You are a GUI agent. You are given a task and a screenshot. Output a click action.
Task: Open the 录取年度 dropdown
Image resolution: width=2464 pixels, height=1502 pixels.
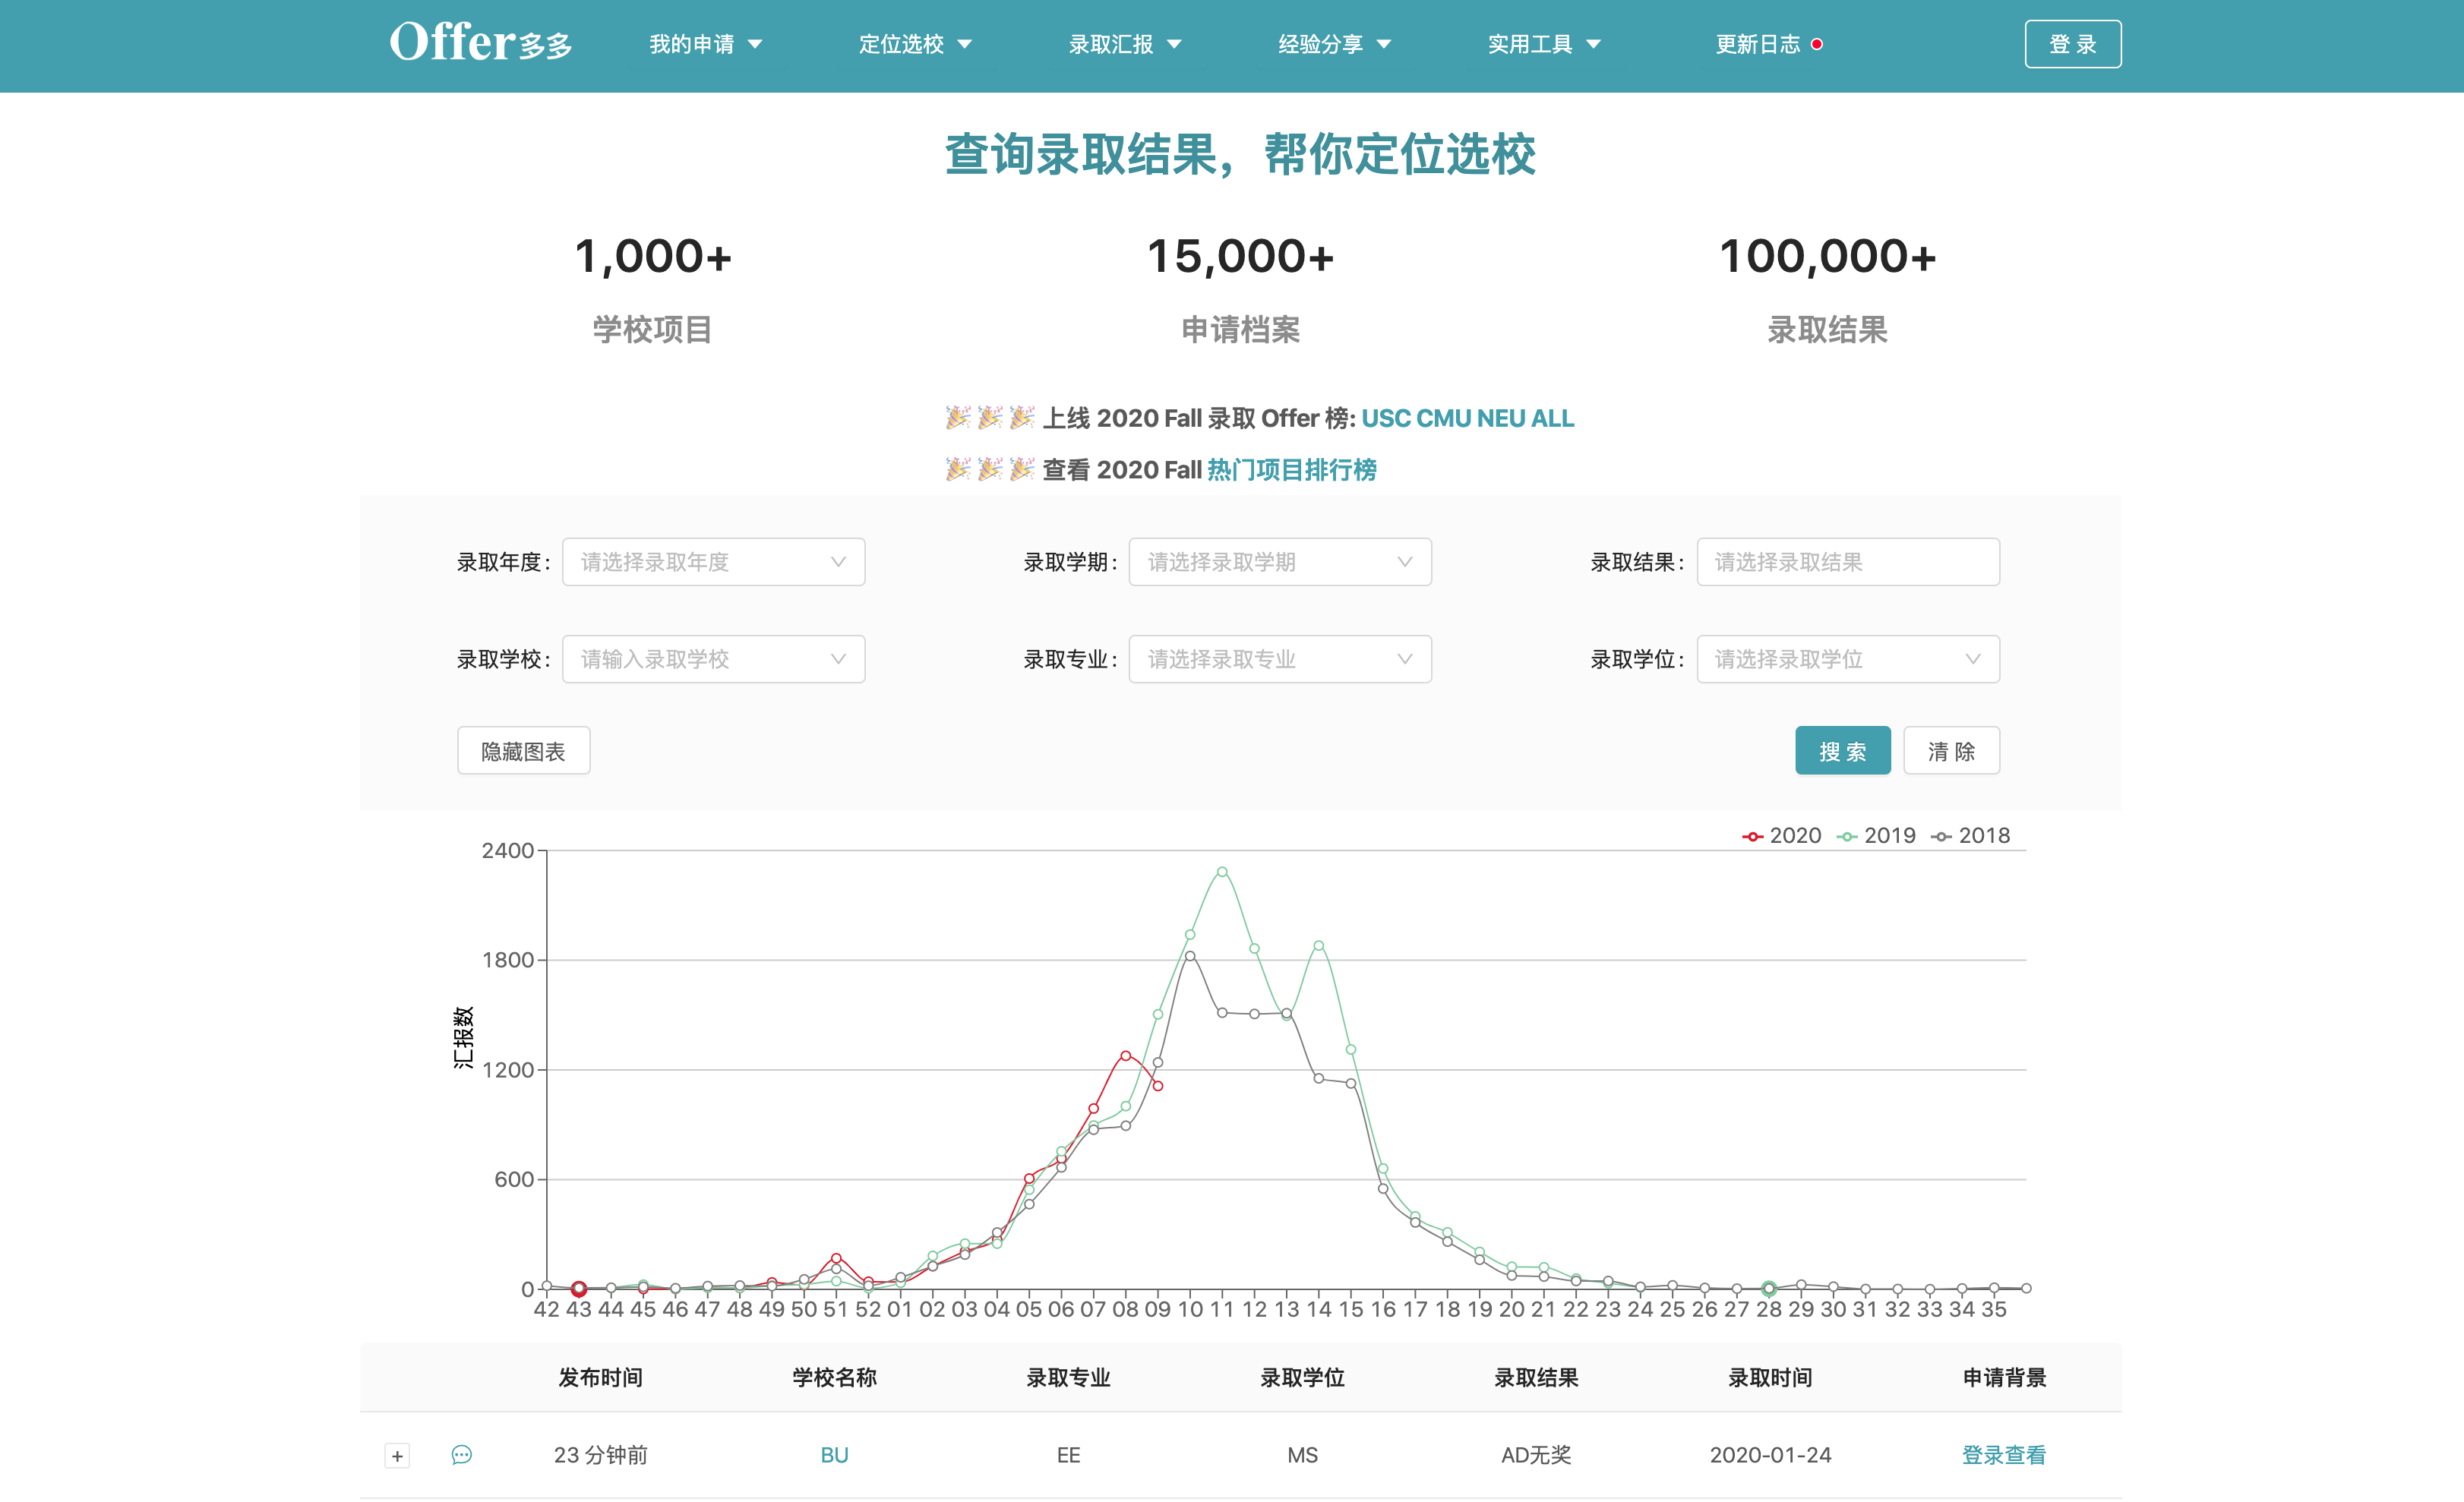(x=713, y=562)
